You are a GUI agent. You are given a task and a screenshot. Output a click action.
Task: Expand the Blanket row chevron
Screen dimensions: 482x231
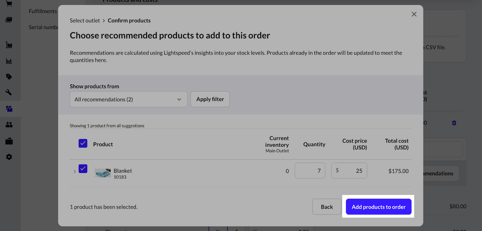(75, 171)
